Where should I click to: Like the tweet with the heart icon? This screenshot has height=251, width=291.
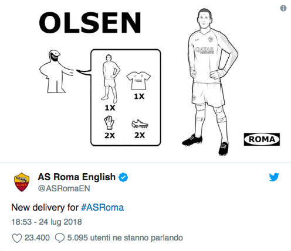pos(17,238)
